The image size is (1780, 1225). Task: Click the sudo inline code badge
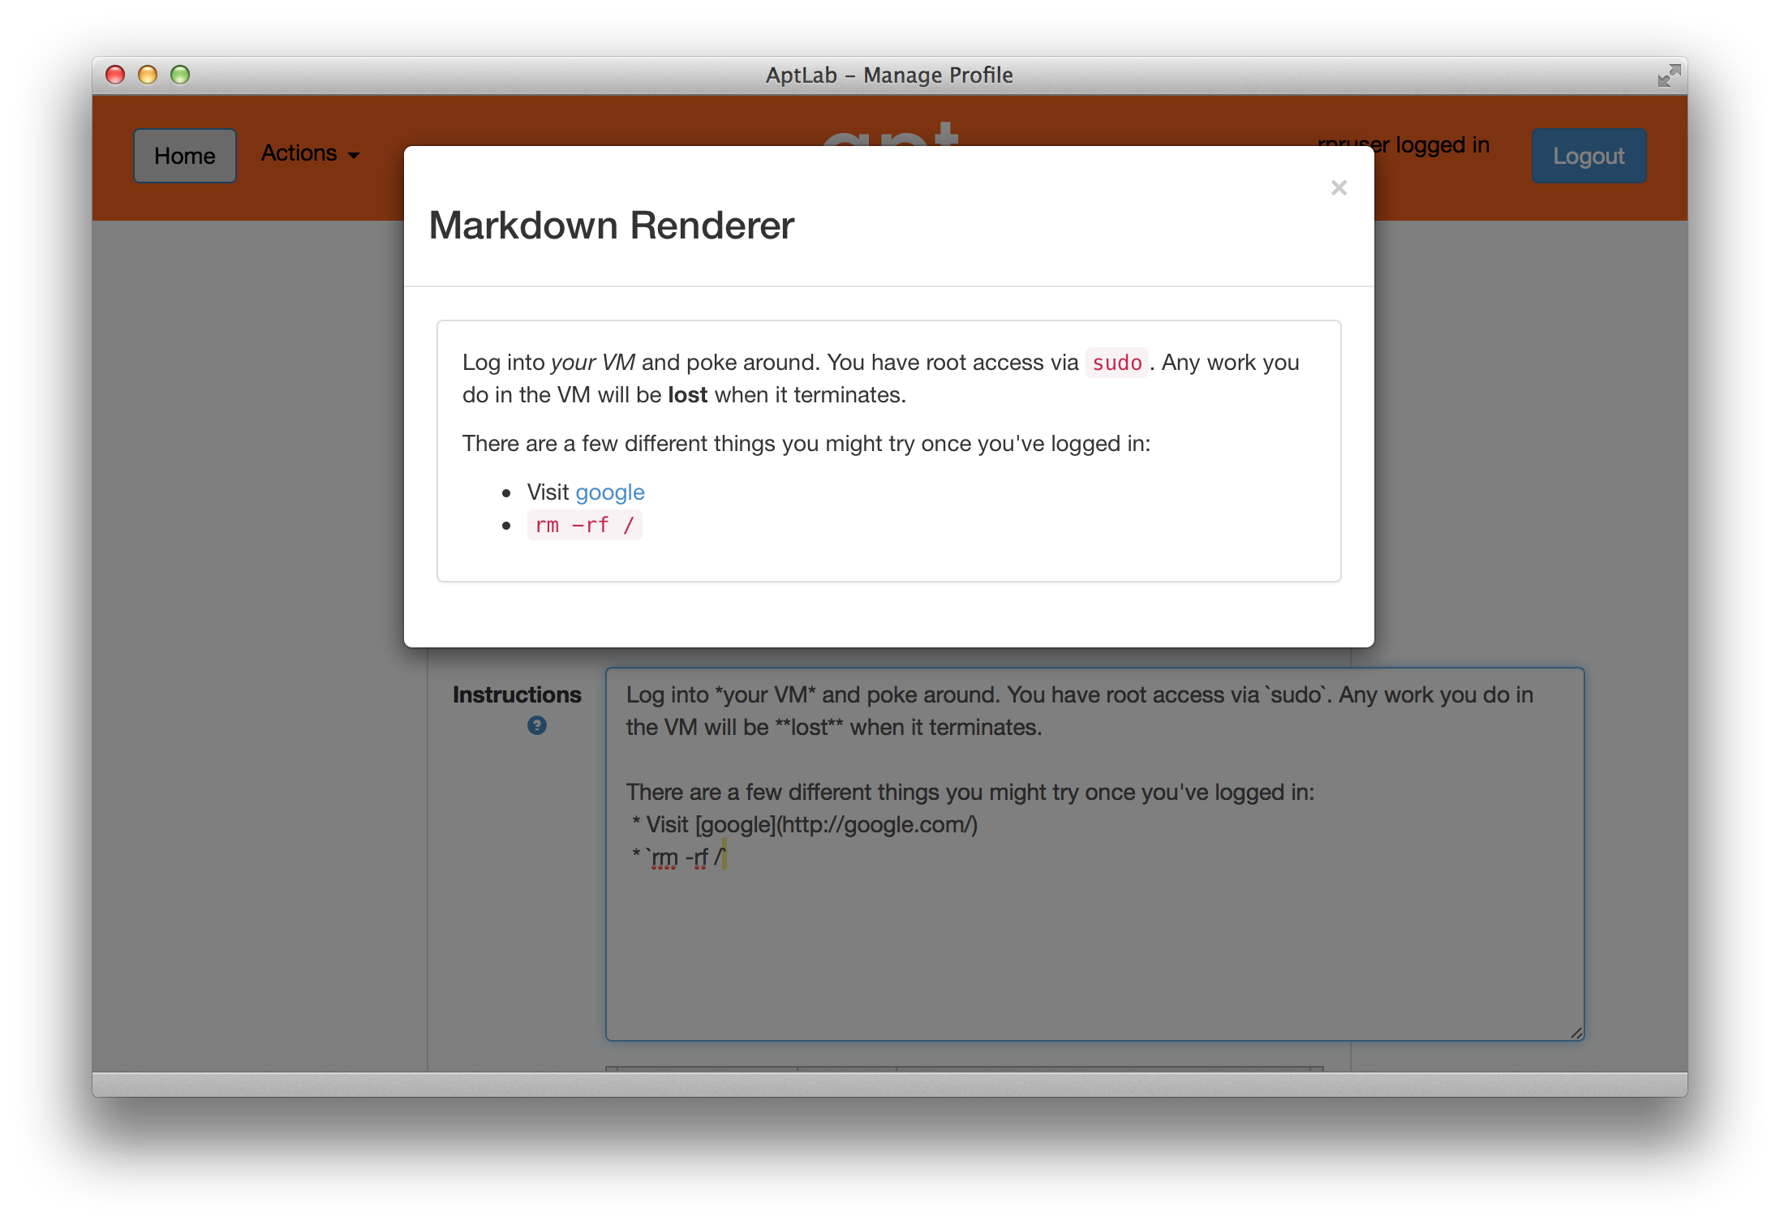pos(1117,363)
